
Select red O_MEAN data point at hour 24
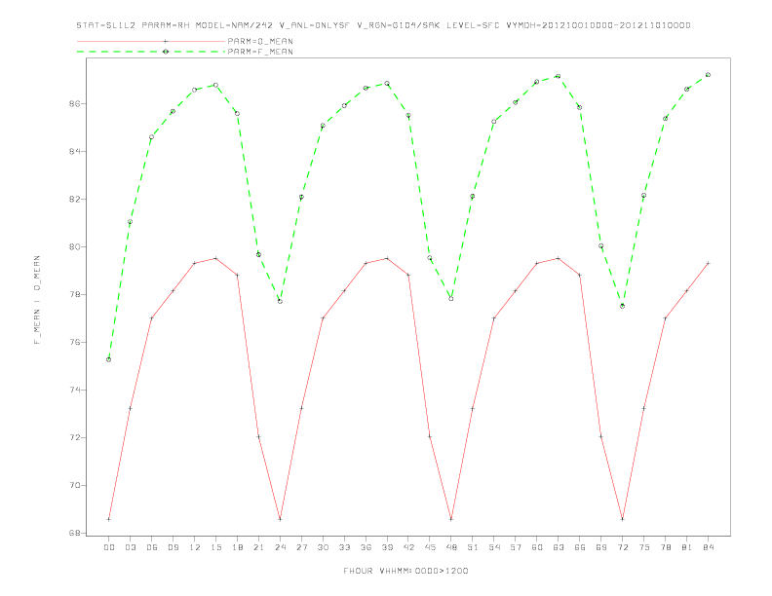click(x=280, y=519)
